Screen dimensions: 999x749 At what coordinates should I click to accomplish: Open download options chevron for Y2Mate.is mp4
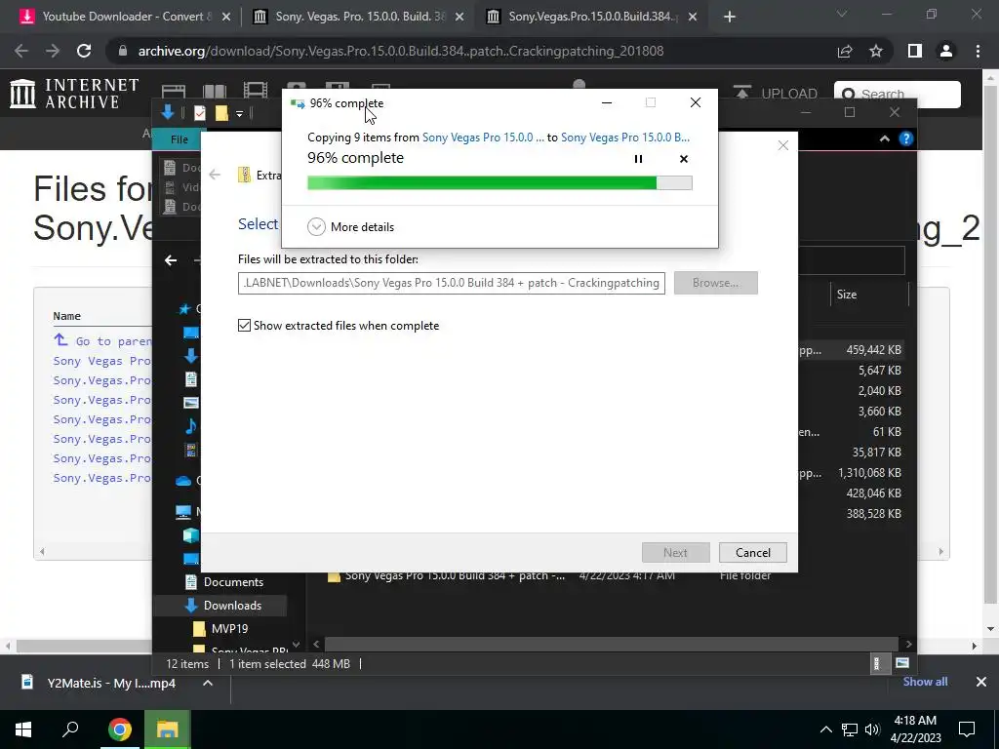coord(207,684)
